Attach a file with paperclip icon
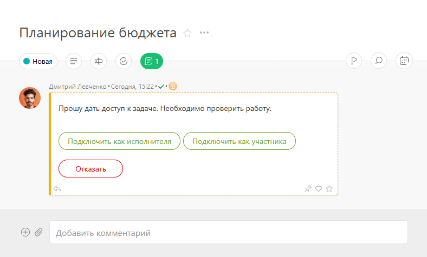 38,232
